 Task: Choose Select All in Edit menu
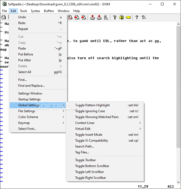[38, 72]
